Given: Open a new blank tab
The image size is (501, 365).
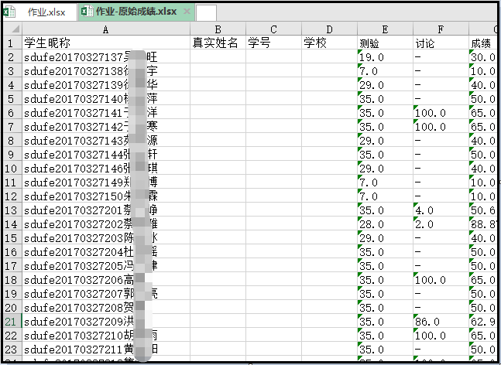Looking at the screenshot, I should point(206,13).
